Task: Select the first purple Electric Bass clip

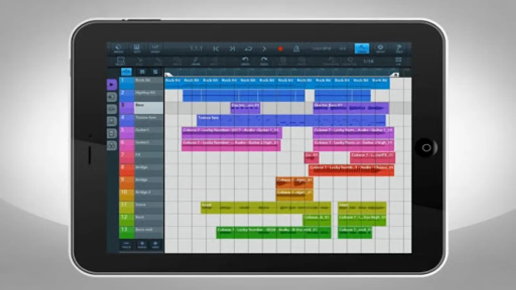Action: 245,108
